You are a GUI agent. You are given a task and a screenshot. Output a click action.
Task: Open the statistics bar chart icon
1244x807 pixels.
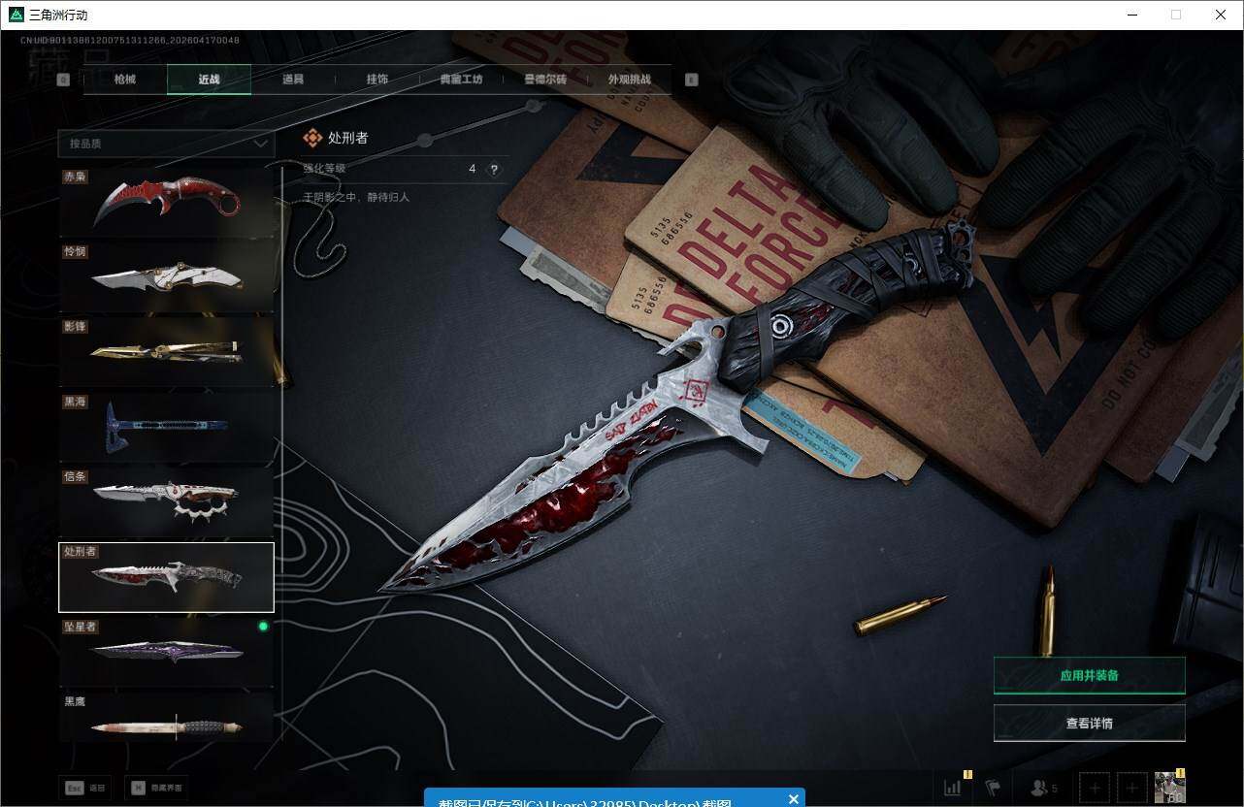click(953, 788)
